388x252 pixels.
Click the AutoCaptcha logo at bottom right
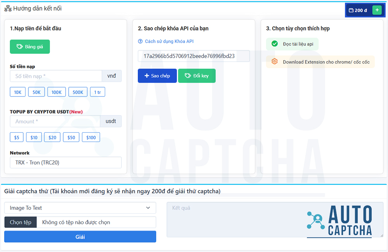pos(339,220)
